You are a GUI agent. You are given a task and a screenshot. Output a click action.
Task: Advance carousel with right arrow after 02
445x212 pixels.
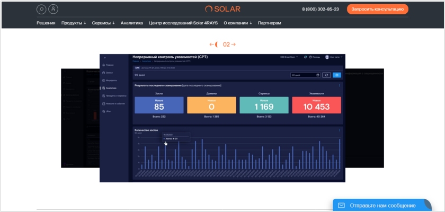point(233,45)
